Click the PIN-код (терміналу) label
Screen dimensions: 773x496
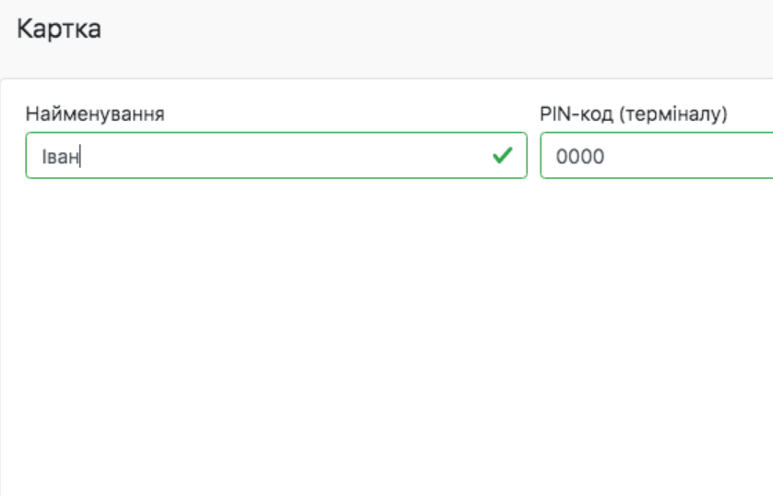point(634,114)
